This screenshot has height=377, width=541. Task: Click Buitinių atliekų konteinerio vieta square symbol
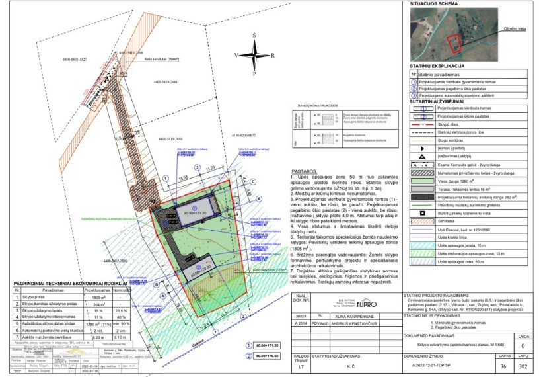pos(422,213)
